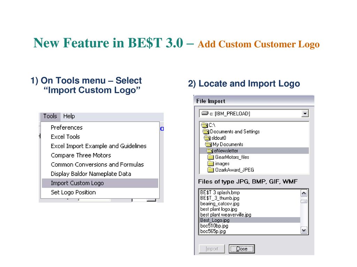Screen dimensions: 357x267
Task: Click the My Documents folder icon
Action: click(x=208, y=144)
